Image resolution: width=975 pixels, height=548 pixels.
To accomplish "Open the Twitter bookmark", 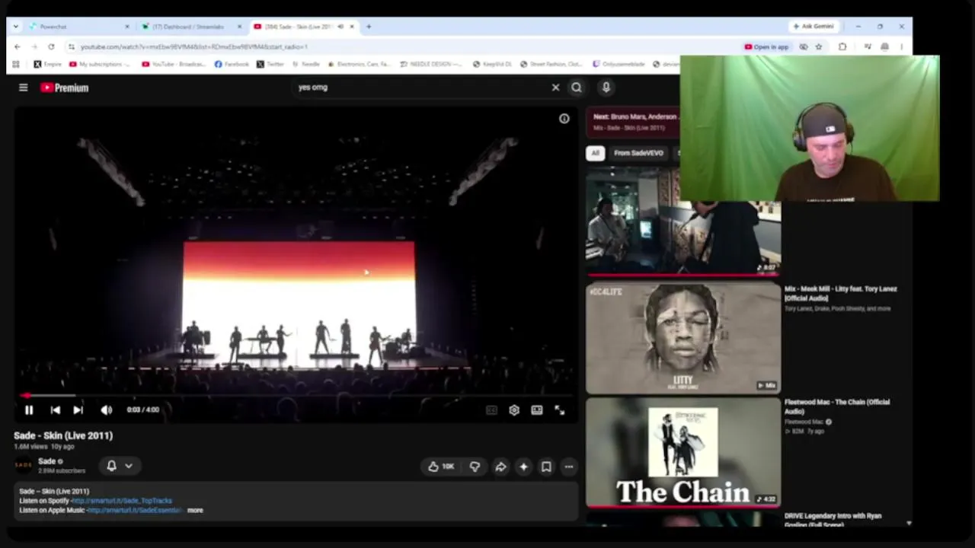I will click(x=270, y=65).
